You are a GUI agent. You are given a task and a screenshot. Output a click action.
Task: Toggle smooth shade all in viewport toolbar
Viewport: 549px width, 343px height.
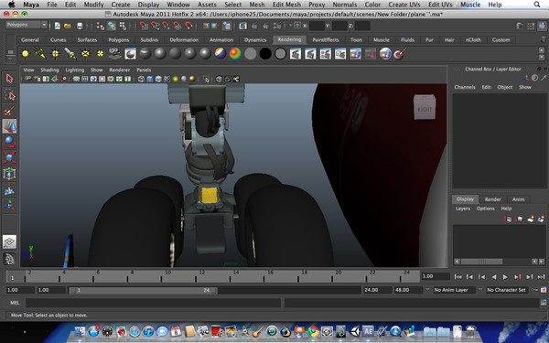pyautogui.click(x=150, y=79)
